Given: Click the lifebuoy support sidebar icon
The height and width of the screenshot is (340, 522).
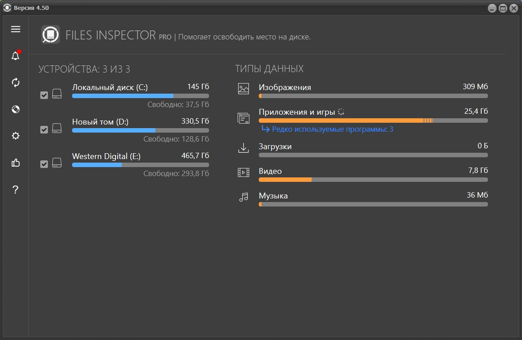Looking at the screenshot, I should click(x=16, y=109).
